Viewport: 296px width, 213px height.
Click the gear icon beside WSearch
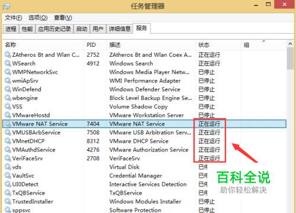[8, 63]
